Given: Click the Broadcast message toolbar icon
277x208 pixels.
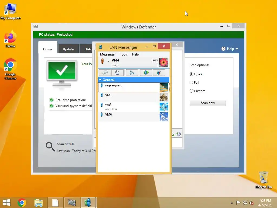Looking at the screenshot, I should coord(132,73).
